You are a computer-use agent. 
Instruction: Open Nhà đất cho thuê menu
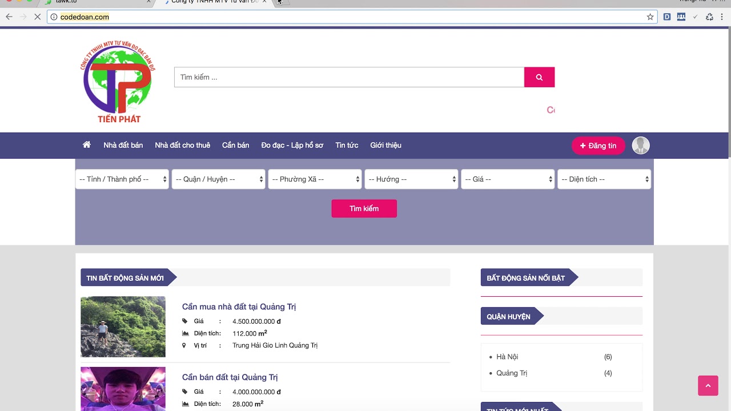[183, 146]
